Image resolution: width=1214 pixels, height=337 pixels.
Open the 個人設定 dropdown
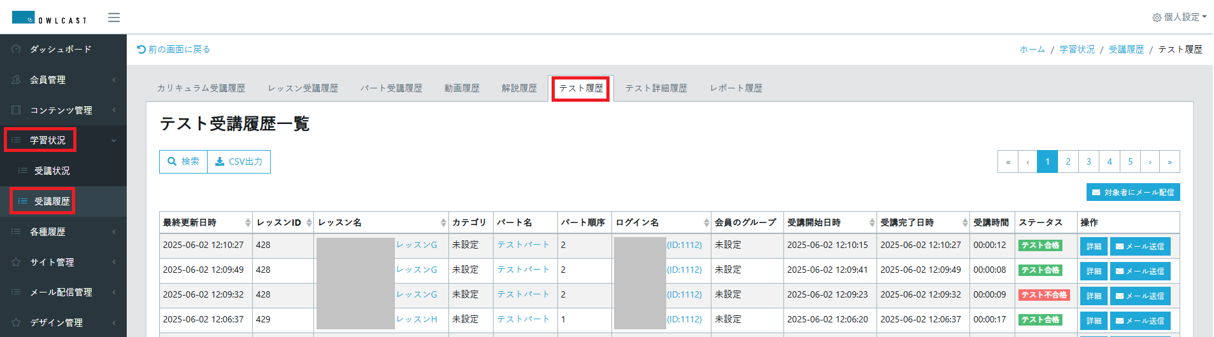[1179, 17]
